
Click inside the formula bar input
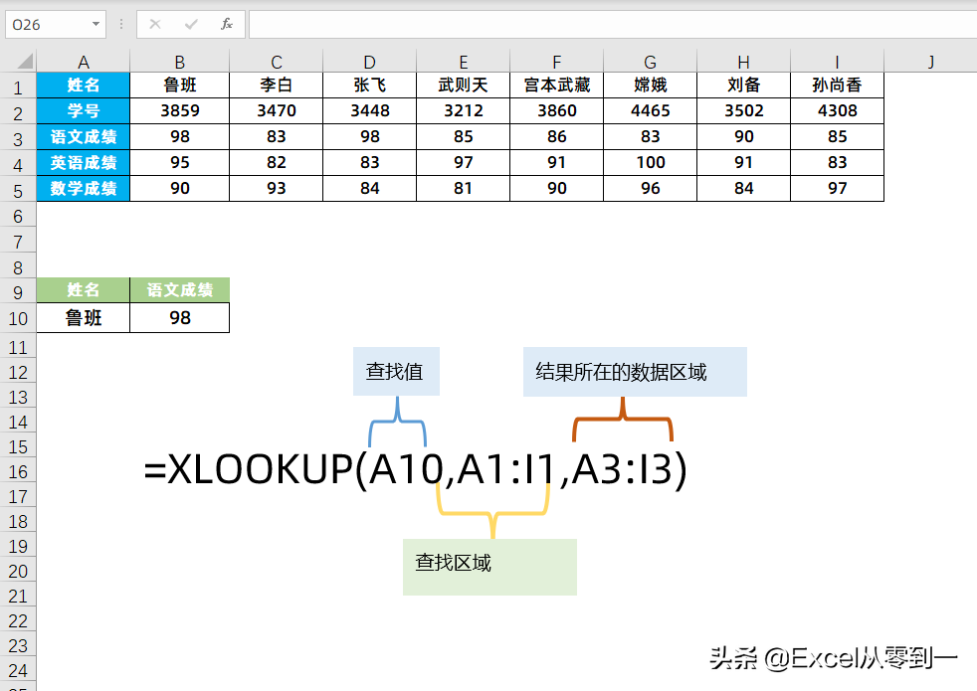coord(613,24)
